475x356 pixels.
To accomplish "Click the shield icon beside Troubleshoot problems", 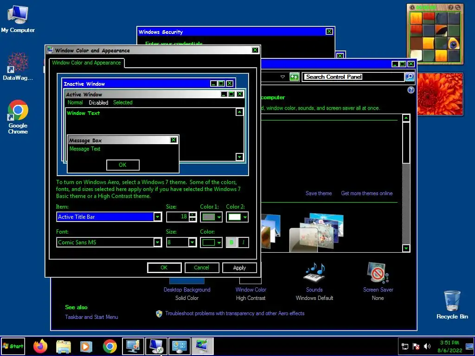I will [x=159, y=314].
